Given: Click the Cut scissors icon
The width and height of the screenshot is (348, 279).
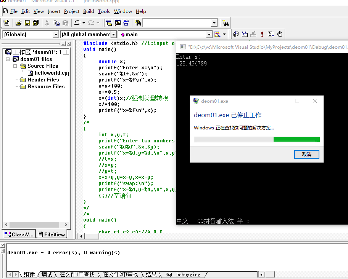Looking at the screenshot, I should [47, 23].
